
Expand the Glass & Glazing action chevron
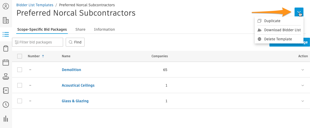[x=303, y=101]
